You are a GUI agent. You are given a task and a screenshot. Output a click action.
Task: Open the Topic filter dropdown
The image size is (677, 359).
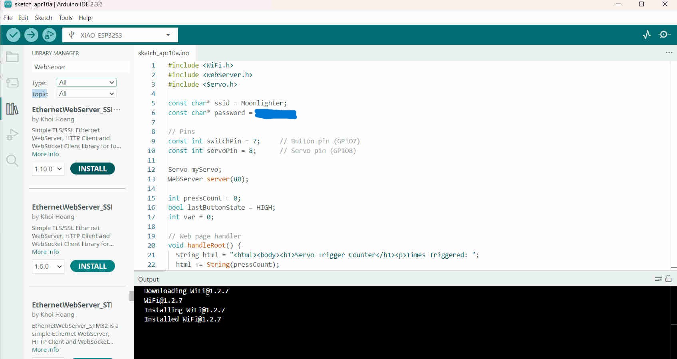[86, 93]
